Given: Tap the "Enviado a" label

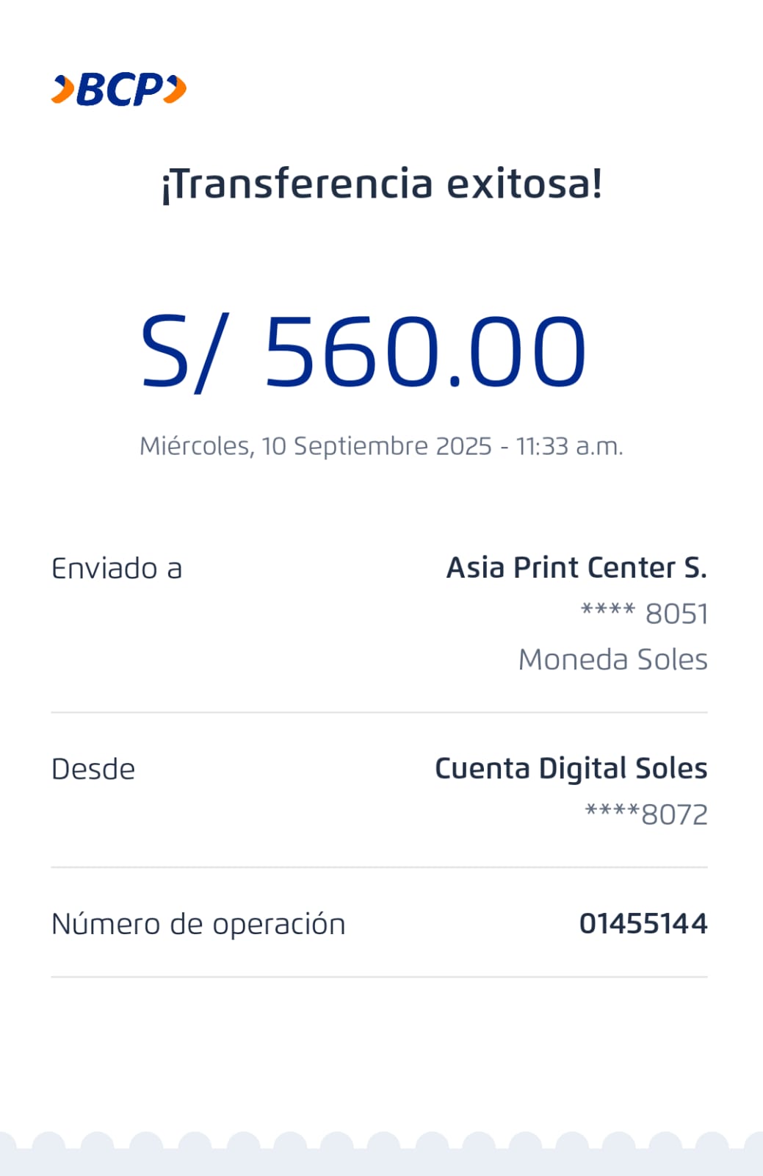Looking at the screenshot, I should 117,568.
